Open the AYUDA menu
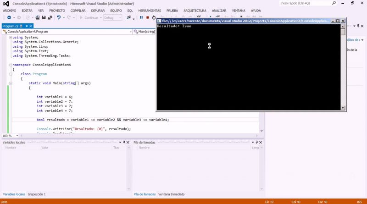 [x=256, y=11]
